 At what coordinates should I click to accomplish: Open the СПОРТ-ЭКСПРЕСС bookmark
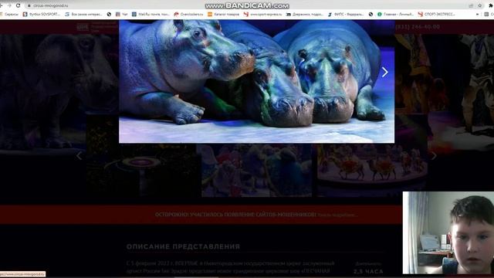pos(436,14)
